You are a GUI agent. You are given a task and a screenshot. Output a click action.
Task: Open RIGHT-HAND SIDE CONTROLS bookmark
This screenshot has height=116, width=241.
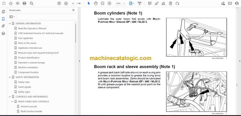(33, 102)
